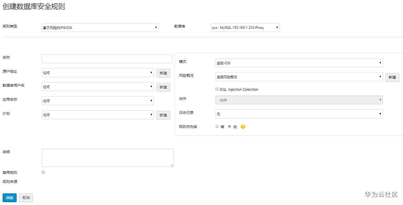Click 新建 next to 风险概况
403x205 pixels.
pos(392,77)
